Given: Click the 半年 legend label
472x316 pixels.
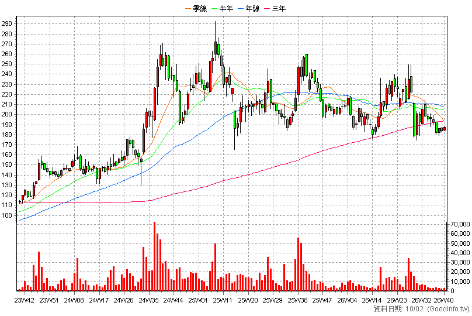Looking at the screenshot, I should (x=227, y=8).
